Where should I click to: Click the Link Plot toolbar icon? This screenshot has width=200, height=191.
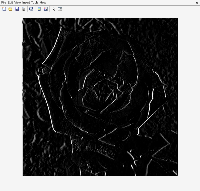(31, 9)
